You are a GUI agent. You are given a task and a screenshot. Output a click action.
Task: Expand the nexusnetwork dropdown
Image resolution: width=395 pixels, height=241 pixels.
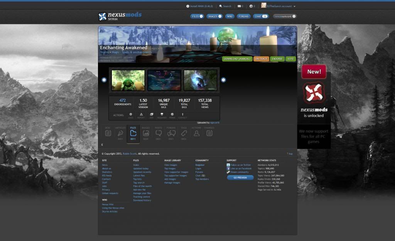(294, 16)
